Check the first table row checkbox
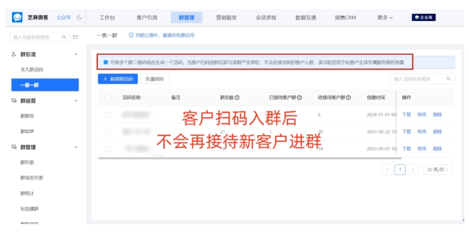This screenshot has width=469, height=235. 107,115
